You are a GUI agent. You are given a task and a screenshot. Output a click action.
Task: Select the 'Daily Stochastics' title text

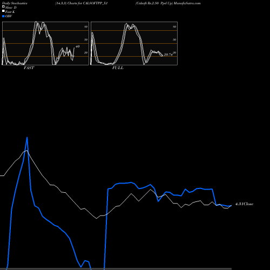point(15,3)
